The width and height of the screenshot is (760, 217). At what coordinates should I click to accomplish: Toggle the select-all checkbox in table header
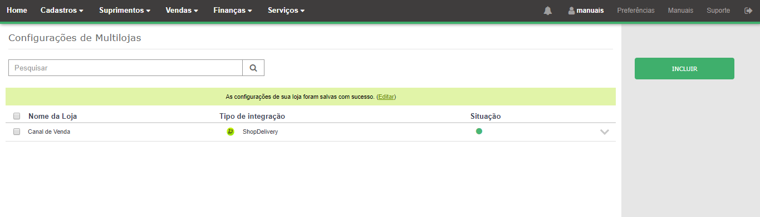click(17, 116)
